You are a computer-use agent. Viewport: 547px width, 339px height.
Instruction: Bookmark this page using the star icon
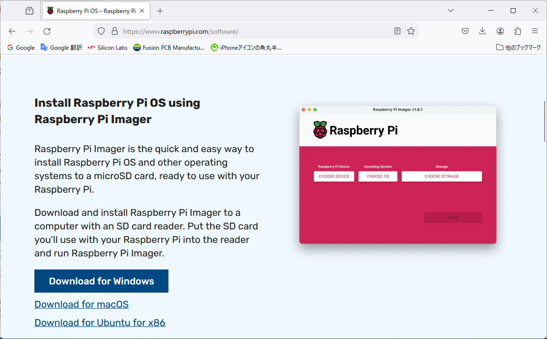pyautogui.click(x=411, y=31)
